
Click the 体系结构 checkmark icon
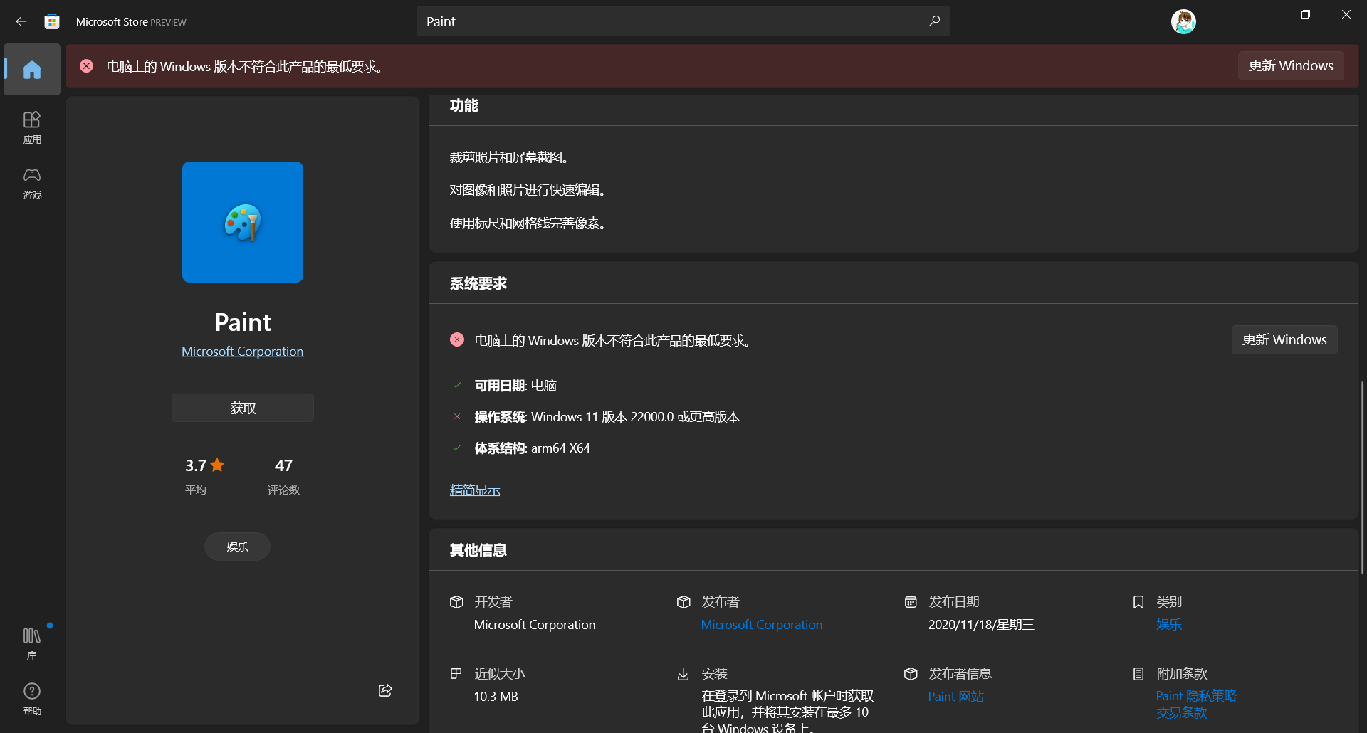(x=457, y=448)
